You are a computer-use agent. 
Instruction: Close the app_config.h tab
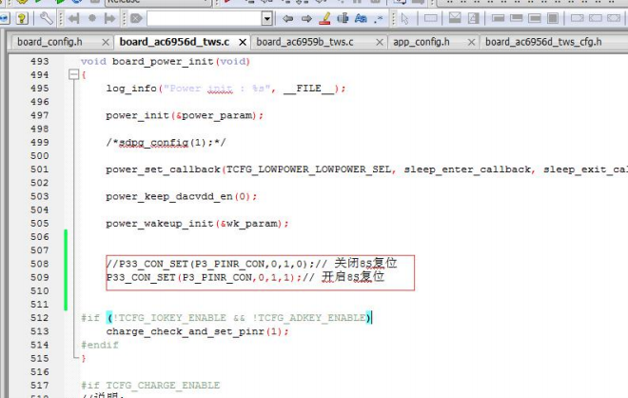click(471, 42)
